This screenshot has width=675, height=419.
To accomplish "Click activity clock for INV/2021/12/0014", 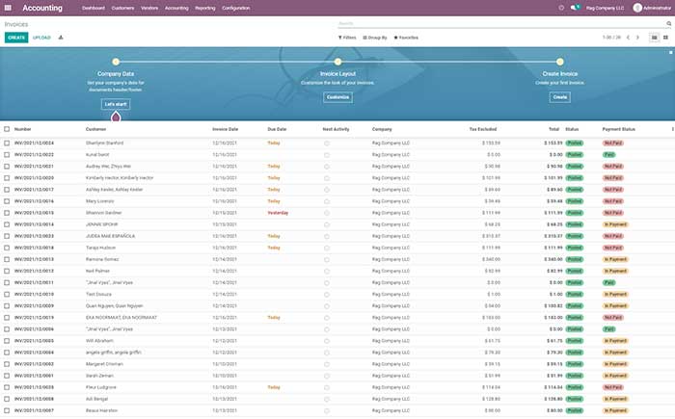I will (x=327, y=224).
